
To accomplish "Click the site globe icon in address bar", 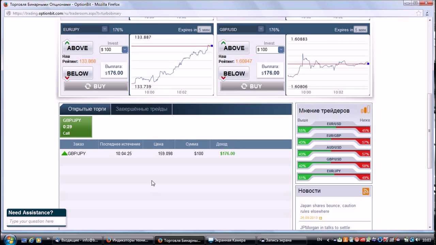I will (x=9, y=13).
